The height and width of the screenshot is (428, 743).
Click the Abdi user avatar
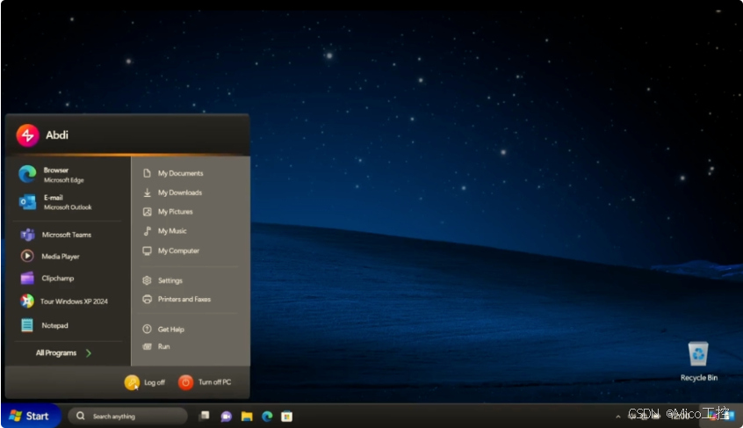point(27,135)
